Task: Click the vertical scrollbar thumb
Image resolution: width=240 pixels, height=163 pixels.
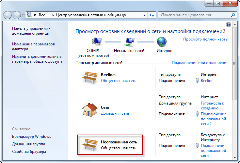Action: pyautogui.click(x=234, y=63)
